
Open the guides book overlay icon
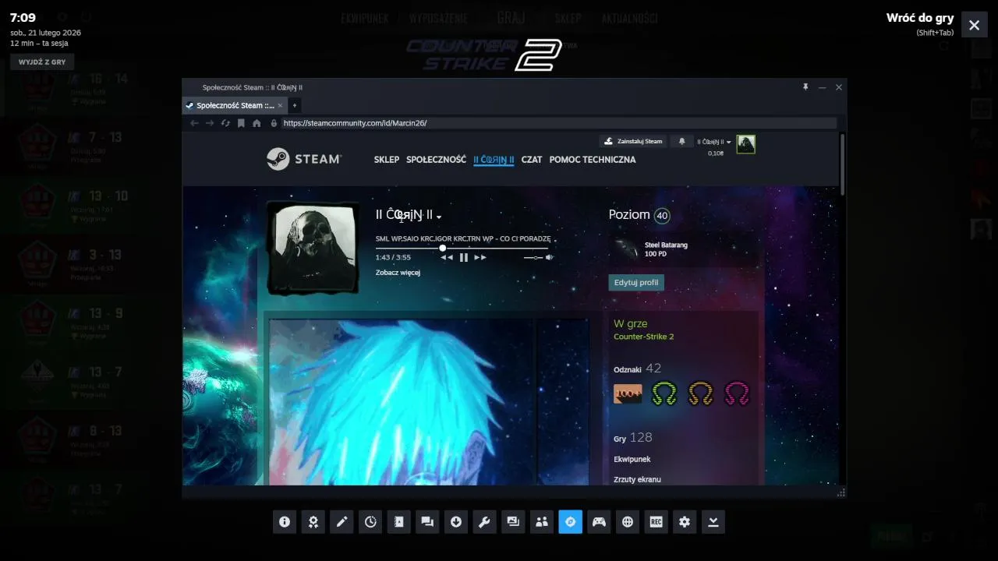click(398, 522)
